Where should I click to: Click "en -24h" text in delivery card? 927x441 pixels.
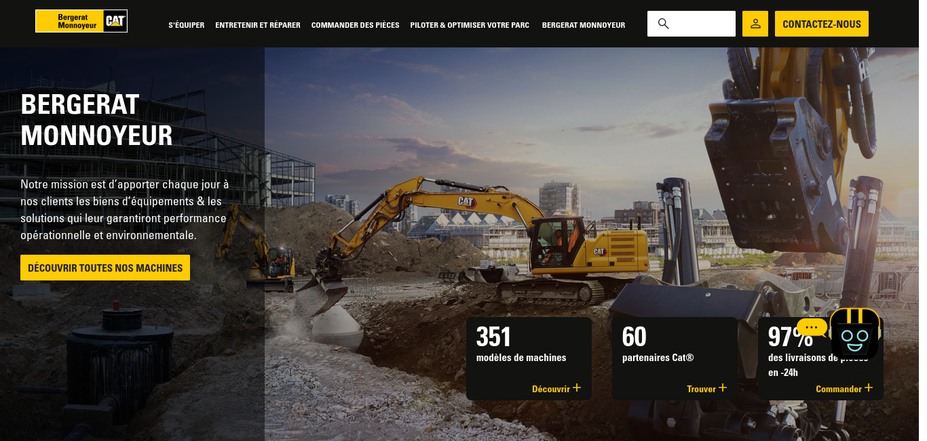pos(783,373)
